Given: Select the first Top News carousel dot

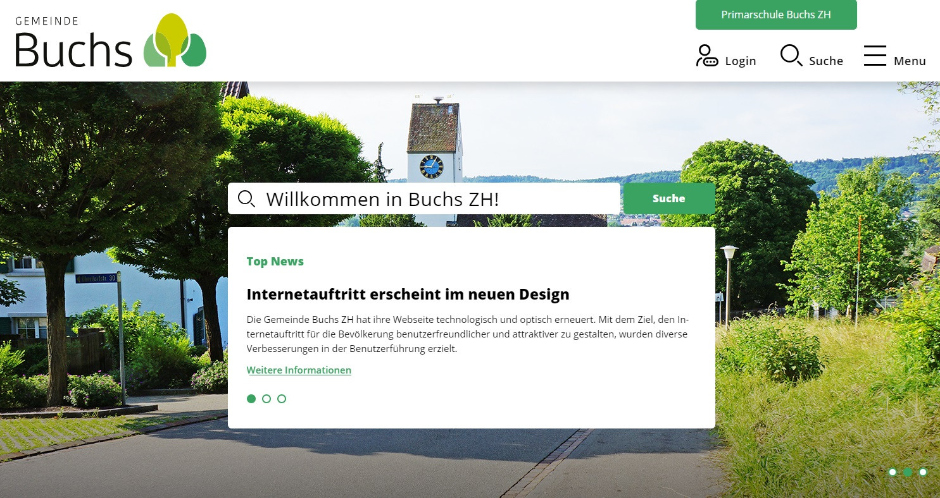Looking at the screenshot, I should pos(251,399).
